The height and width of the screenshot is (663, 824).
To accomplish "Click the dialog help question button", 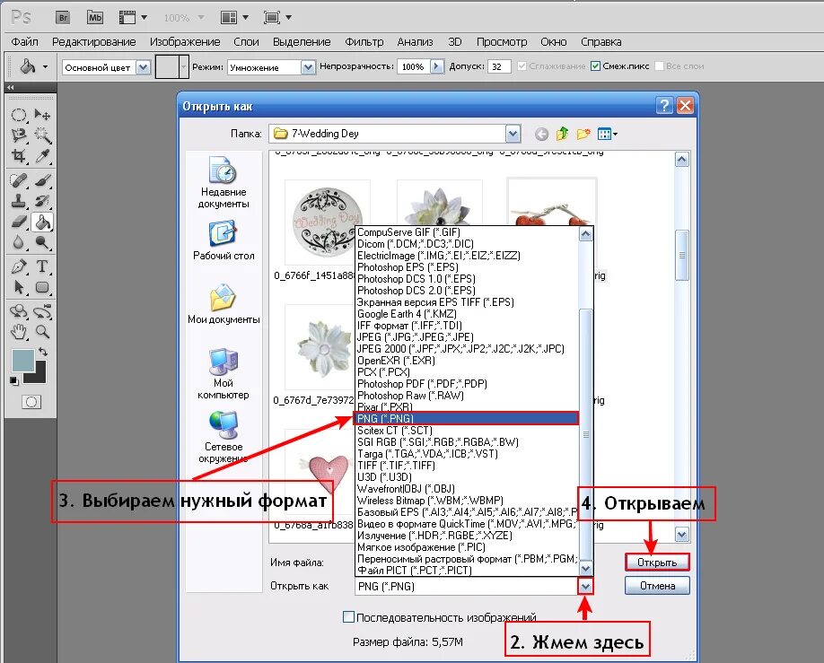I will pyautogui.click(x=664, y=106).
